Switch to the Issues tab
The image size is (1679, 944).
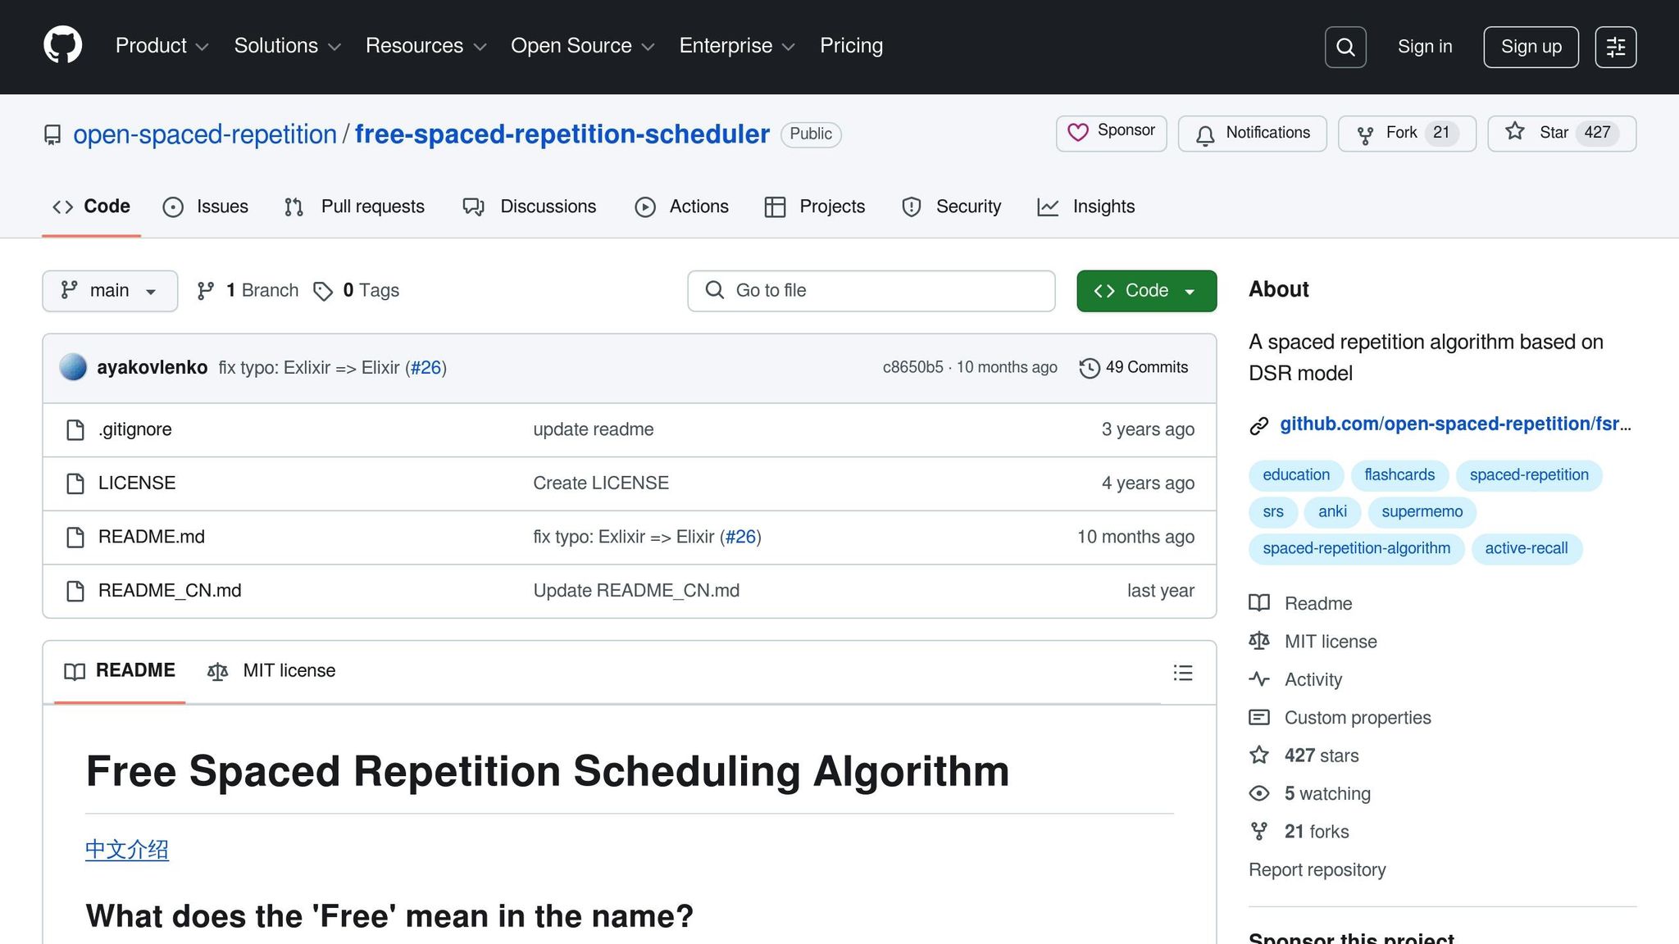click(x=206, y=206)
